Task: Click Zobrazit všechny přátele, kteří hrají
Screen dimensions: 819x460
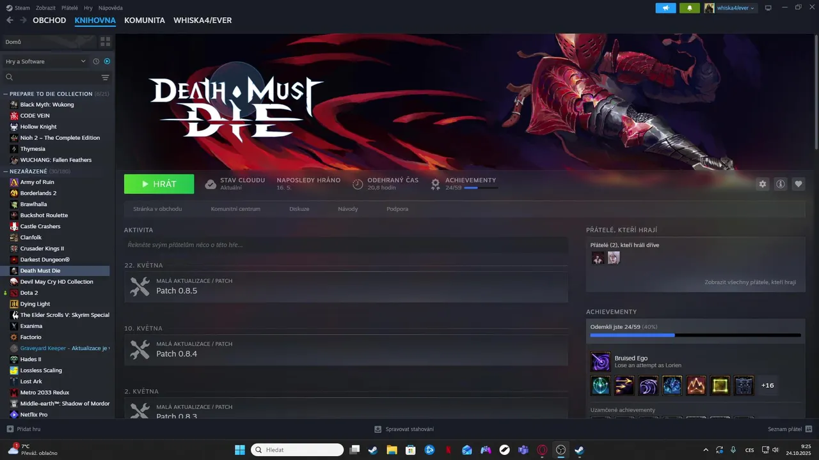Action: [x=751, y=282]
